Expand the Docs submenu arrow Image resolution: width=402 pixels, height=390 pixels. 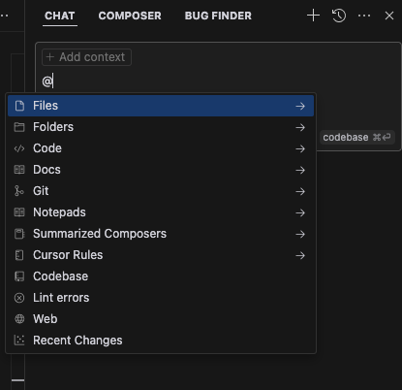point(300,170)
